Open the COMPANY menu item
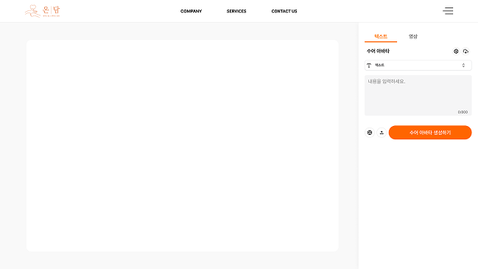Viewport: 478px width, 269px height. pyautogui.click(x=191, y=11)
